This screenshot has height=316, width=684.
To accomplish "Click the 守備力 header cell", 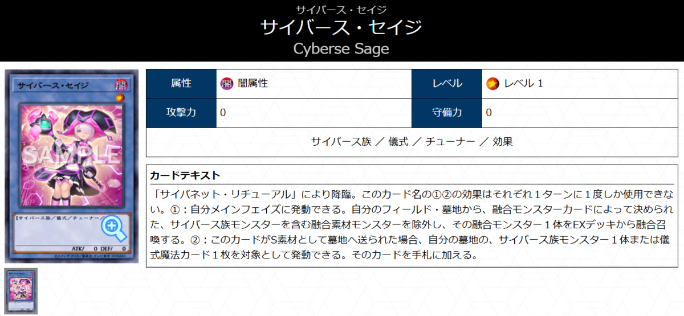I will (447, 113).
